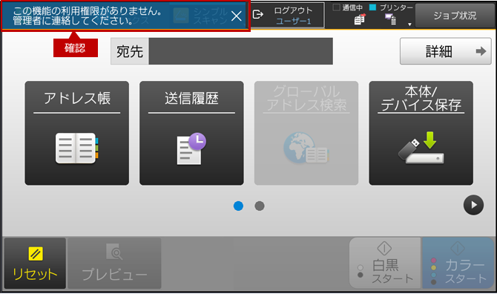Viewport: 497px width, 294px height.
Task: Tap the ログアウト logout button
Action: (288, 16)
